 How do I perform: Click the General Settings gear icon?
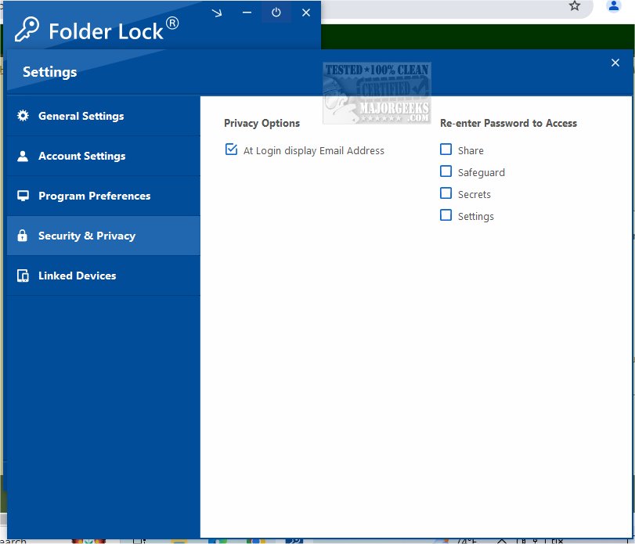[23, 116]
